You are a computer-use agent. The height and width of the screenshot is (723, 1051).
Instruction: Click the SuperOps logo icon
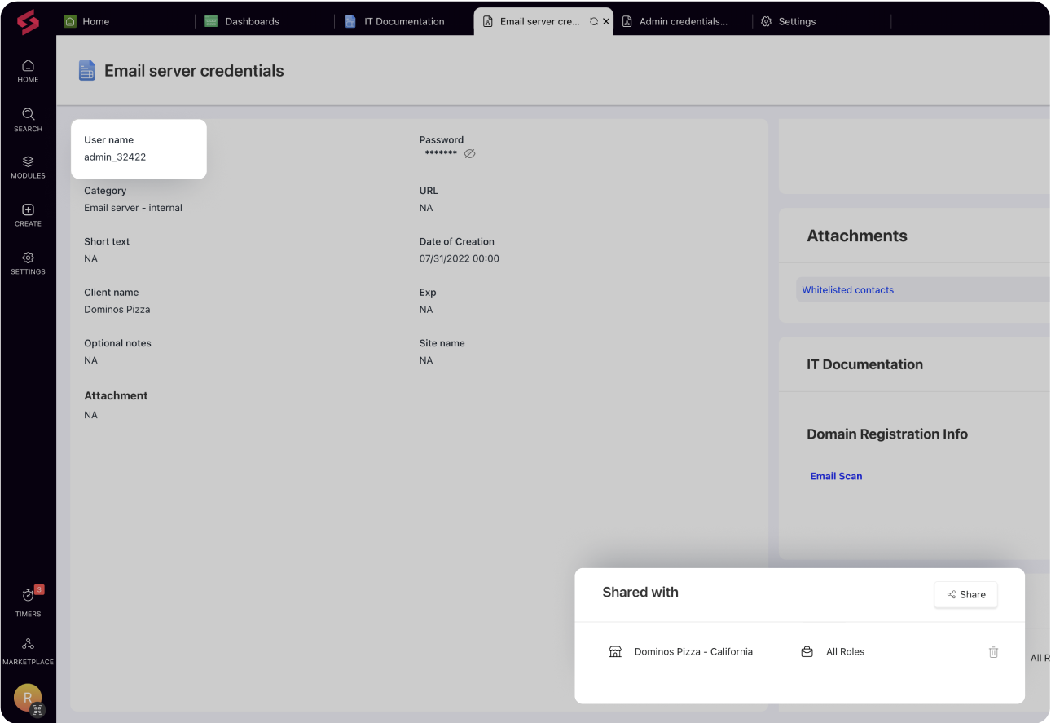coord(28,22)
